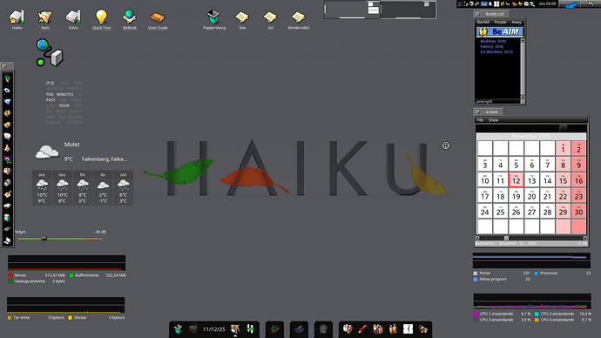Click the VLC traffic cone launcher icon
This screenshot has width=601, height=338.
pos(7,148)
